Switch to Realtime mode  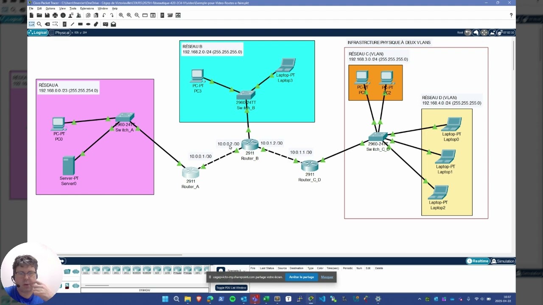[x=478, y=261]
